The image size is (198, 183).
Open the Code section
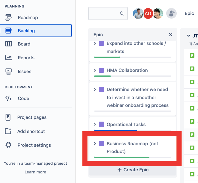pyautogui.click(x=23, y=99)
